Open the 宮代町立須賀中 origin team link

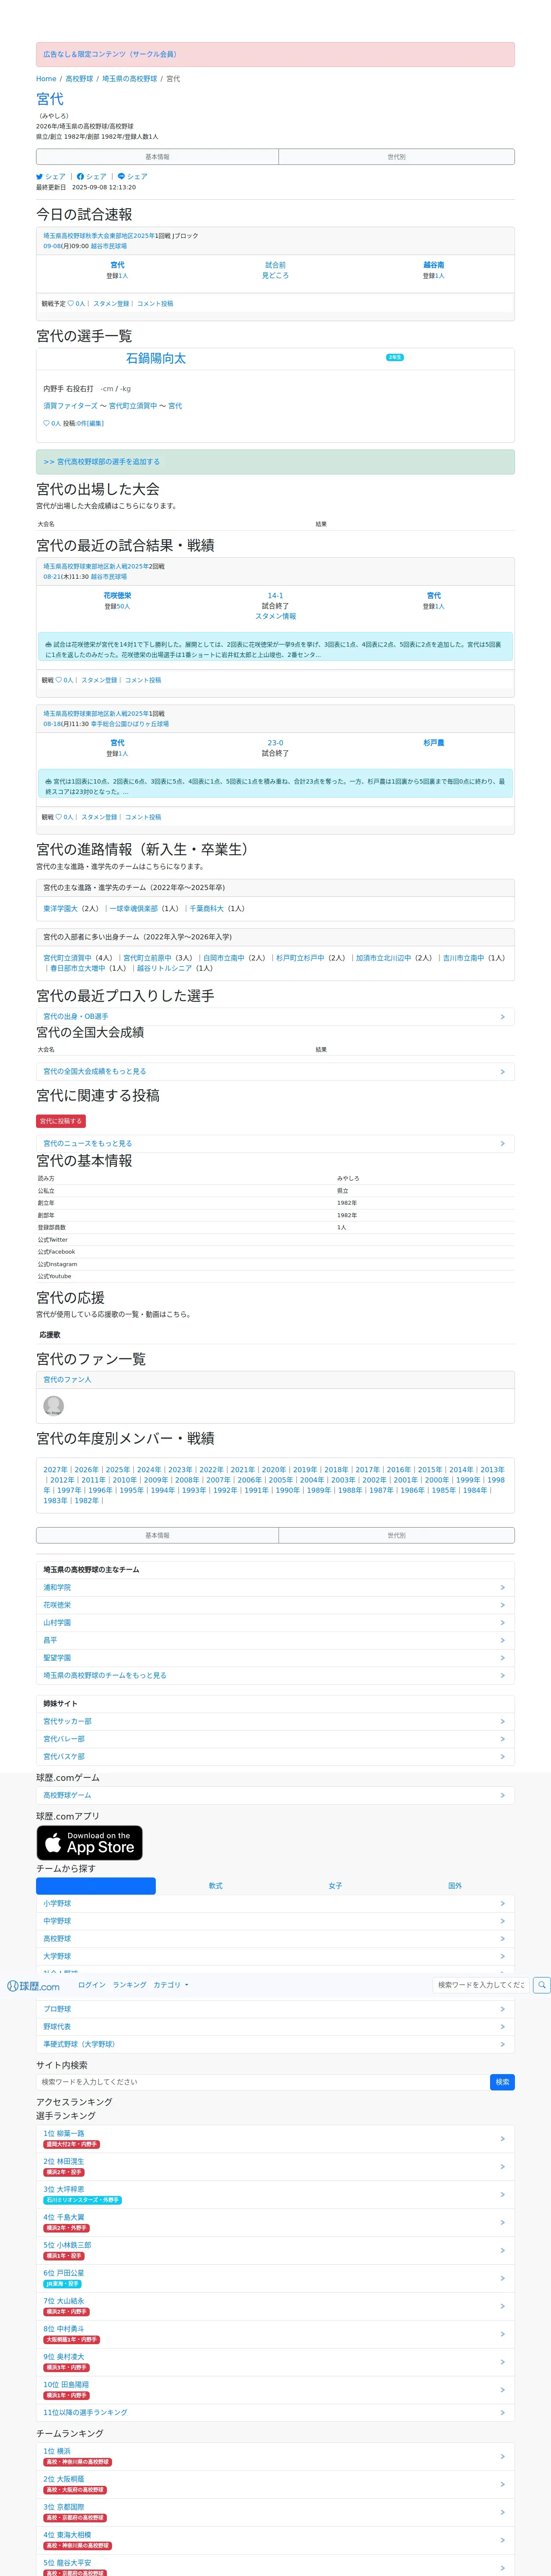[x=67, y=958]
